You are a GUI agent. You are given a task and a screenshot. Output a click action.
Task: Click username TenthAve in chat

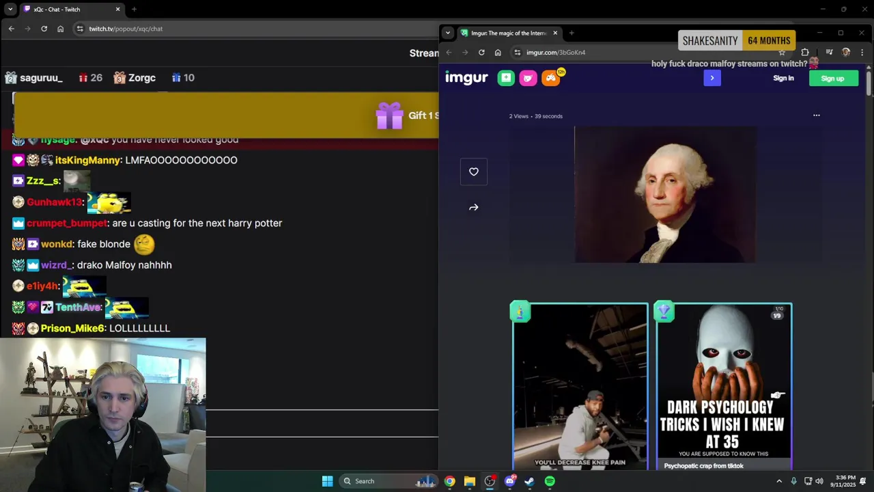pos(79,307)
